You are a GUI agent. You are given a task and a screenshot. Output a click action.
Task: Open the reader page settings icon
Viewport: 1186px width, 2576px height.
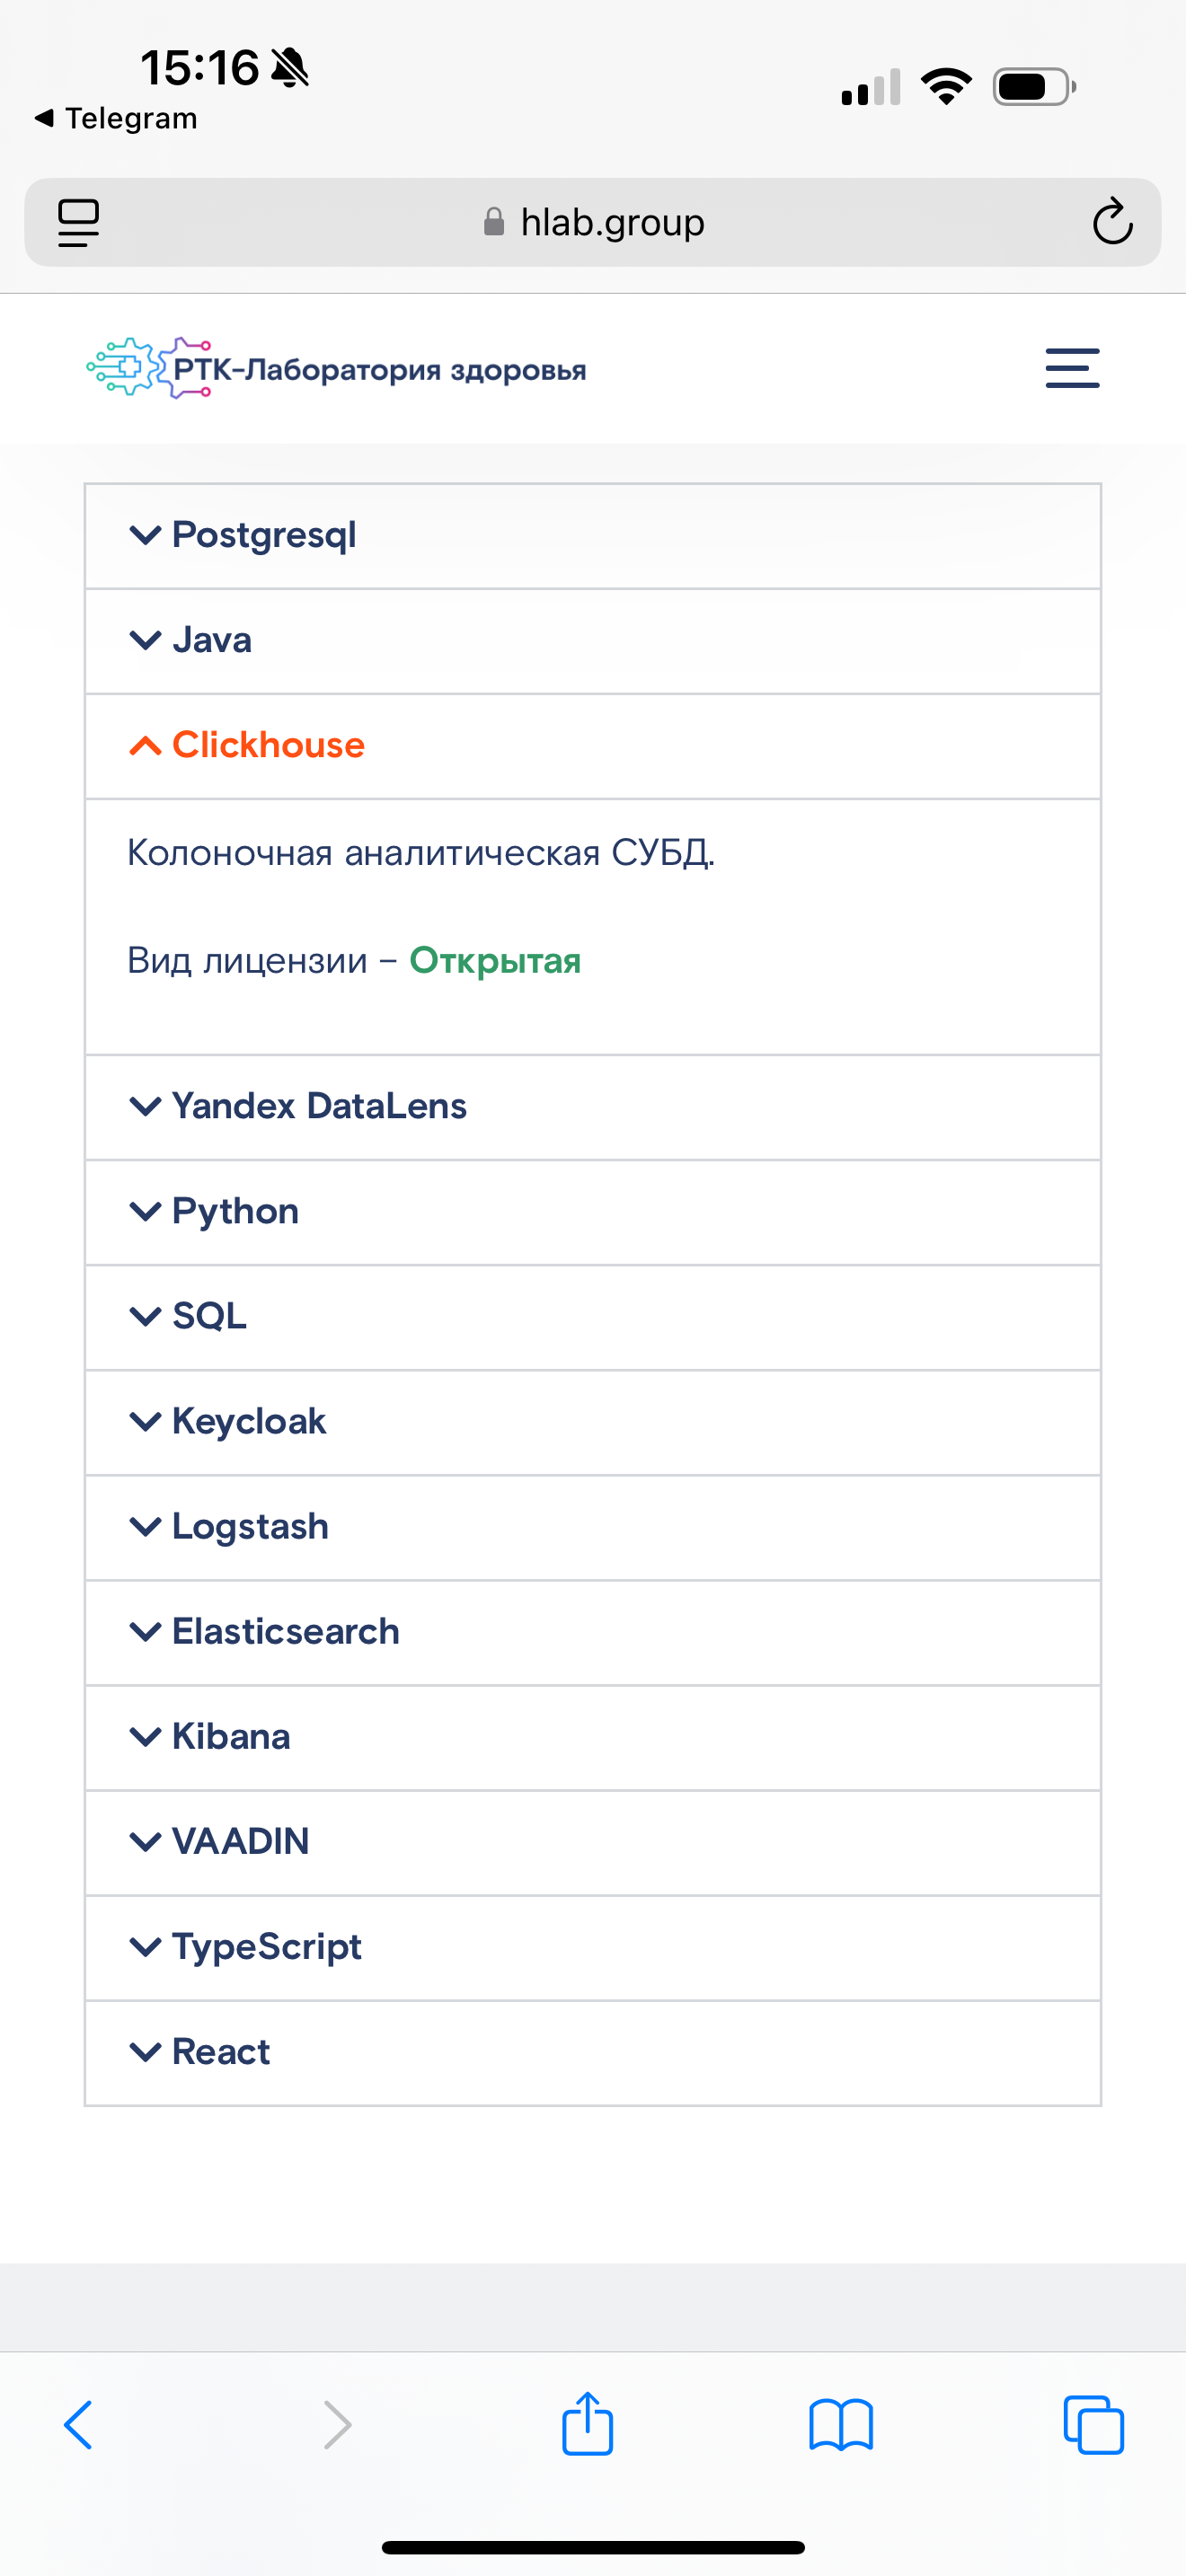click(x=78, y=222)
